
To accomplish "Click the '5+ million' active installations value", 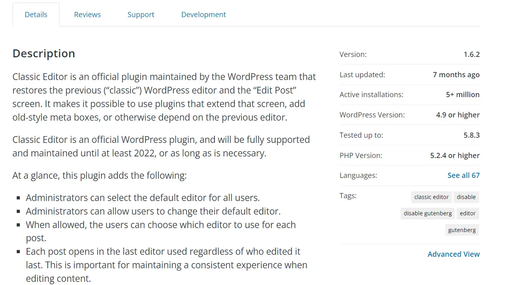I will click(463, 95).
